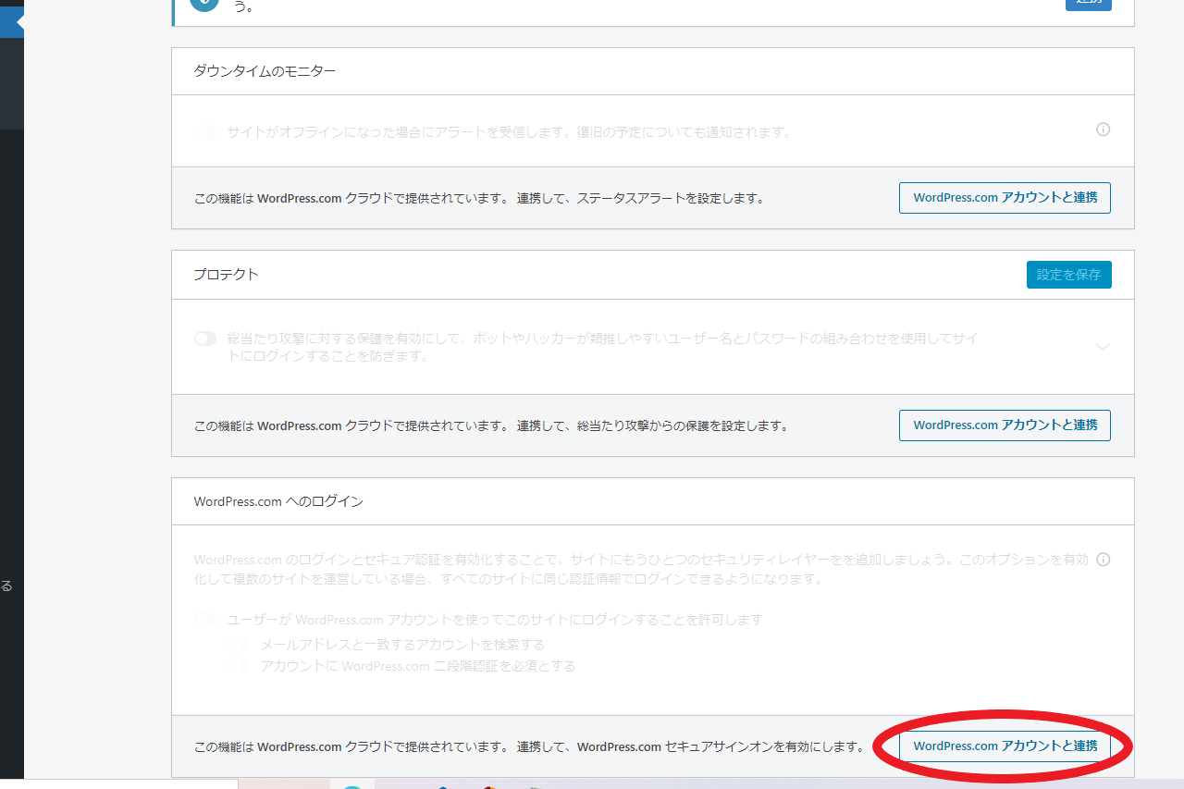Click the info icon in WordPress.com へのログイン section
This screenshot has width=1184, height=789.
(1103, 560)
